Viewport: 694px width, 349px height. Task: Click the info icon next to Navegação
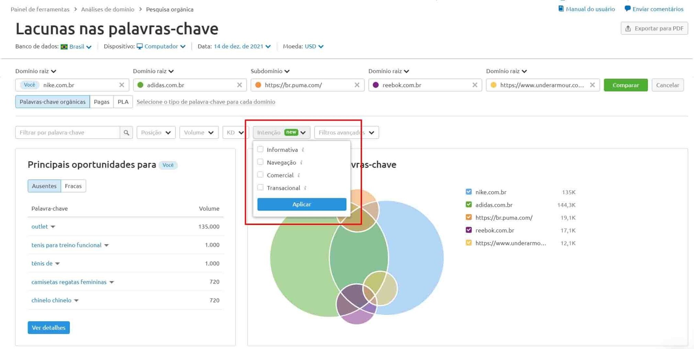point(301,162)
